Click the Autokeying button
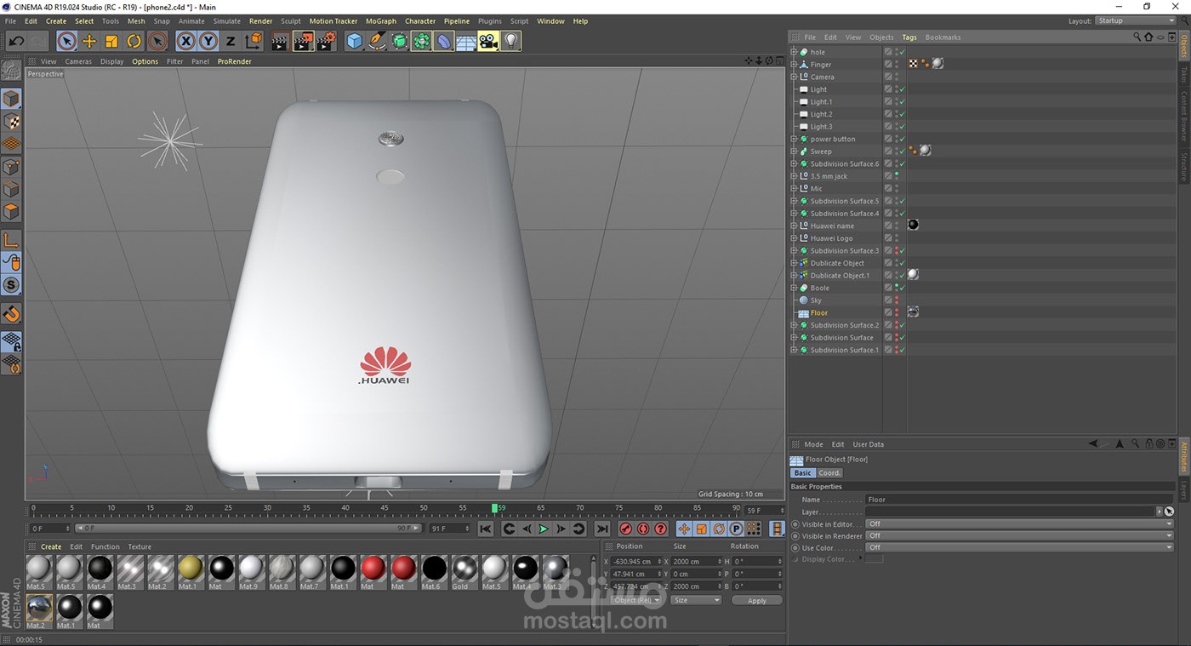 point(643,529)
